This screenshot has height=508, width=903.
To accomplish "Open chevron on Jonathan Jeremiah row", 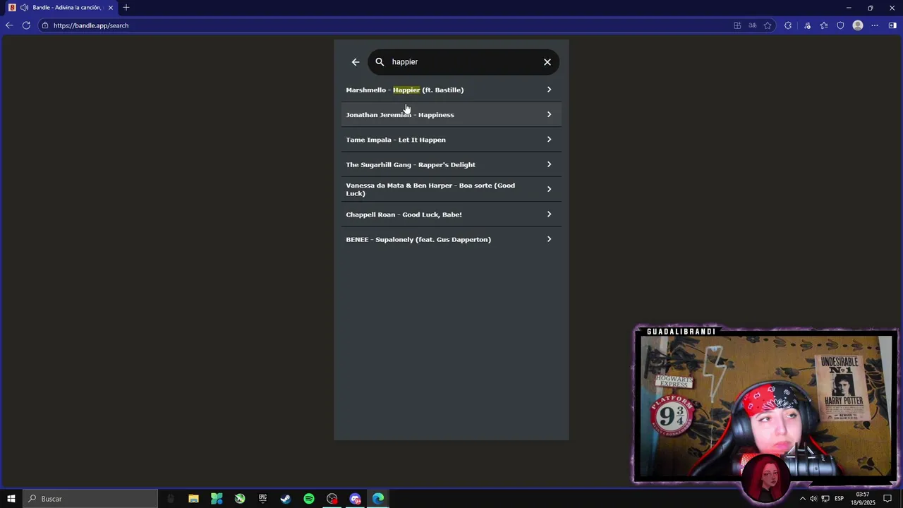I will click(x=549, y=114).
